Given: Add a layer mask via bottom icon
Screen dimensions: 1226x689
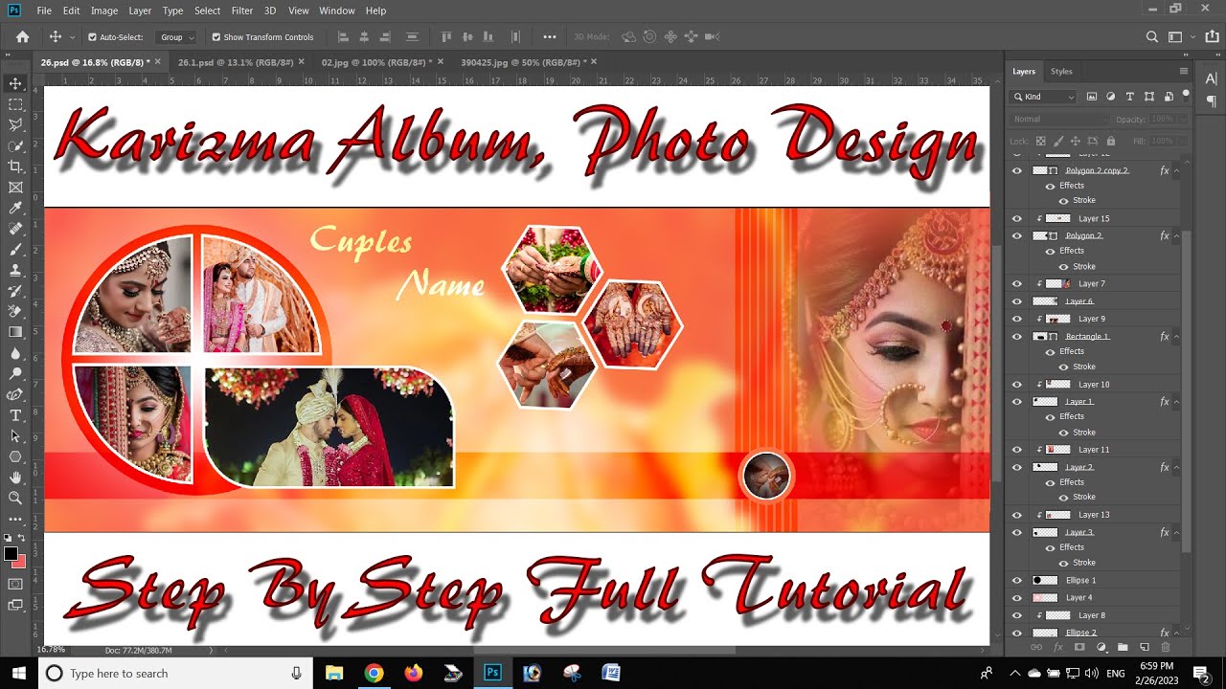Looking at the screenshot, I should click(x=1079, y=648).
